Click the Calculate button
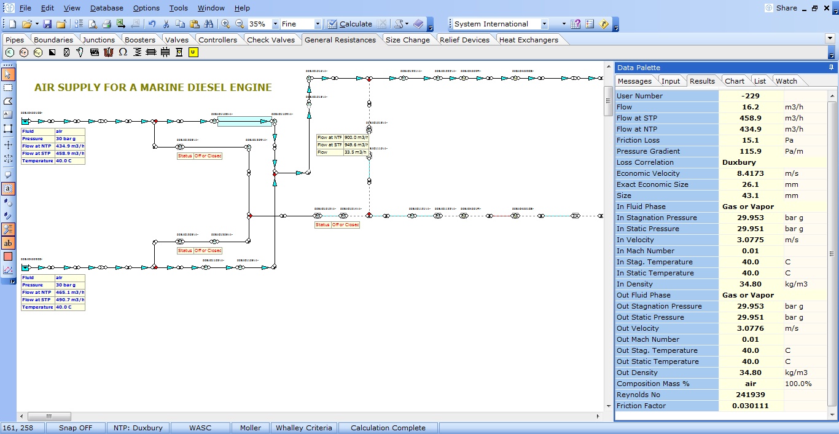839x434 pixels. 349,24
